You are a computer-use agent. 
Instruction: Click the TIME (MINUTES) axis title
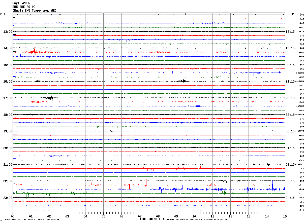152,219
